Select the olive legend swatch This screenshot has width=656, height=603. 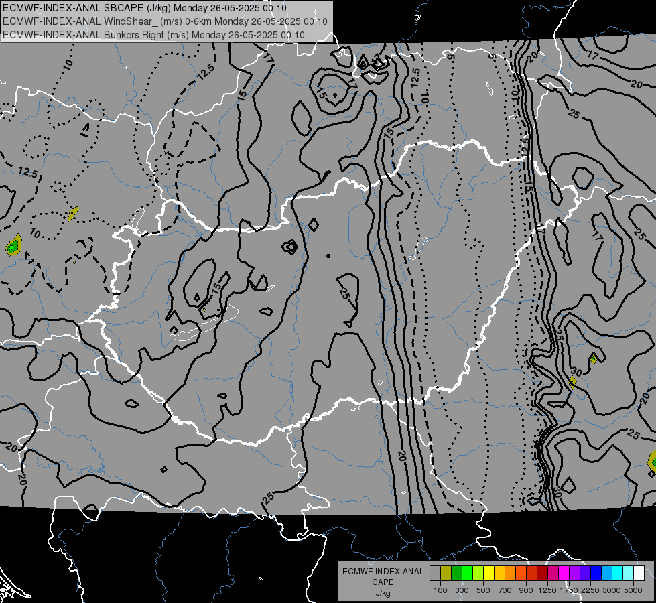[x=446, y=574]
